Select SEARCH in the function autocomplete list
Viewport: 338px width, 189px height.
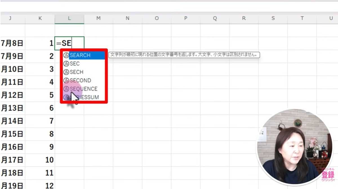pyautogui.click(x=84, y=55)
